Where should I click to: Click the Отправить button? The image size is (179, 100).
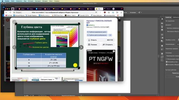tap(108, 45)
